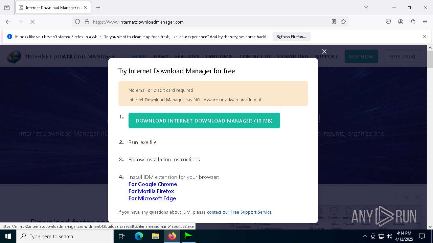Open a new tab with plus icon
The image size is (433, 243).
[x=98, y=7]
